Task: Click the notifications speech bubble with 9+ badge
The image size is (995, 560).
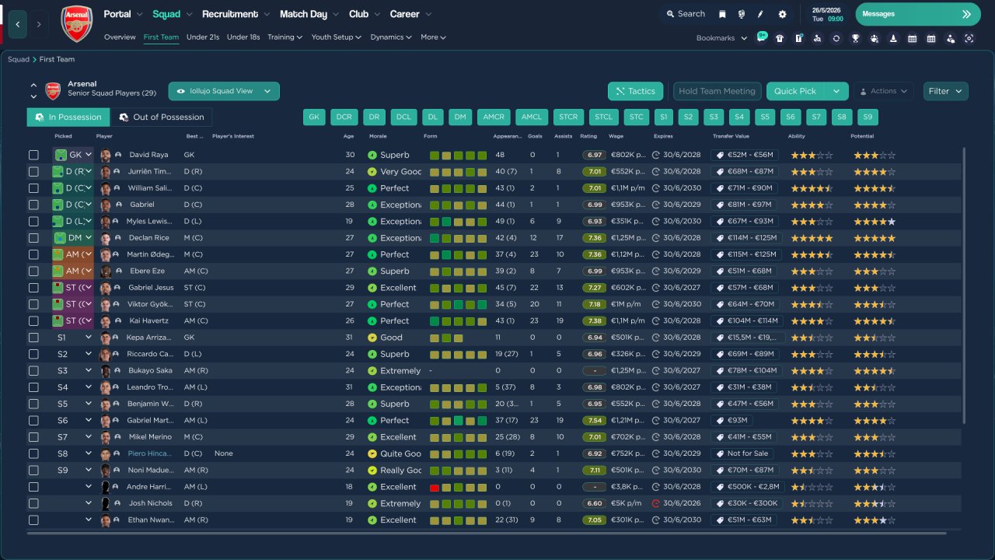Action: pos(761,37)
